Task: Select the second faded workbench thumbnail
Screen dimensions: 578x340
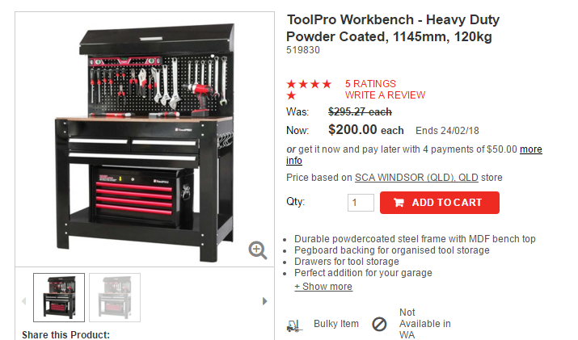Action: (x=115, y=297)
